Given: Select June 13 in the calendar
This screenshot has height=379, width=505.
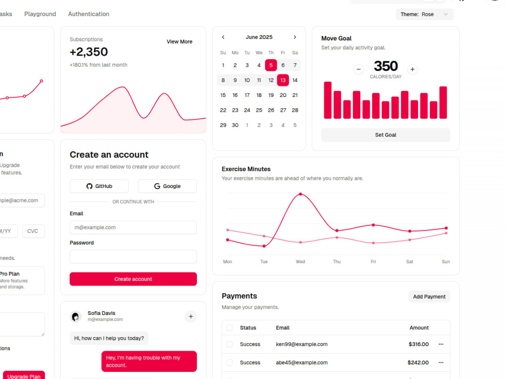Looking at the screenshot, I should pyautogui.click(x=283, y=80).
